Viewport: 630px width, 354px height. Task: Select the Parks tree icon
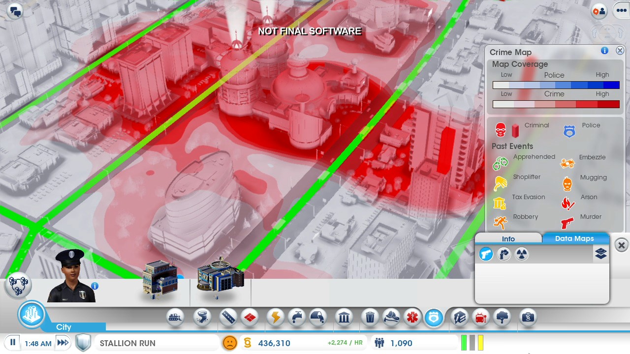tap(503, 317)
